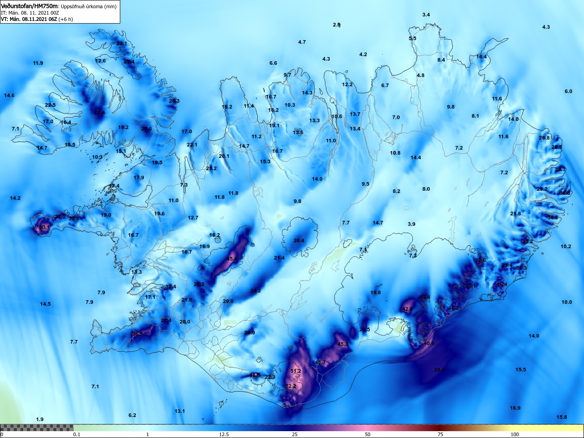
Task: Click the 12.5 tick label on the color scale
Action: (224, 434)
